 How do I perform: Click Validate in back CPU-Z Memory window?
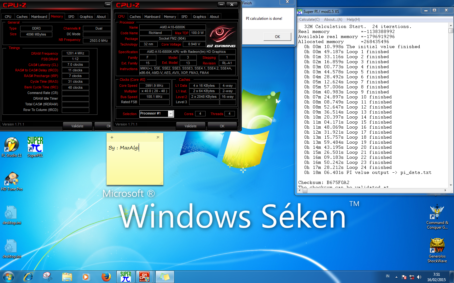(x=77, y=126)
